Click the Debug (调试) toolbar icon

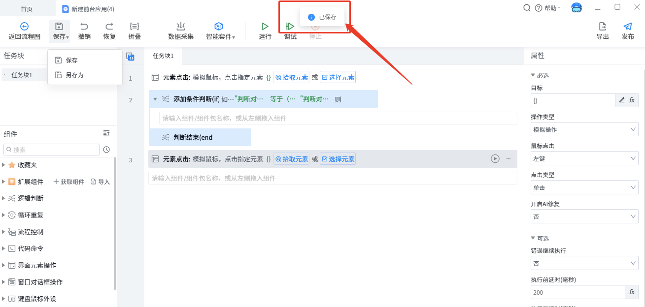pyautogui.click(x=290, y=27)
